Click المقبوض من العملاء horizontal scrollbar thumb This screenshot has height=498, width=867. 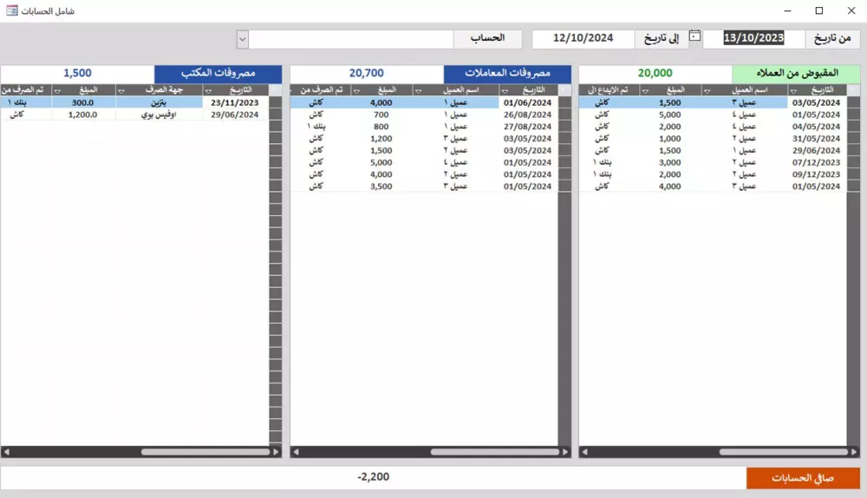coord(784,452)
